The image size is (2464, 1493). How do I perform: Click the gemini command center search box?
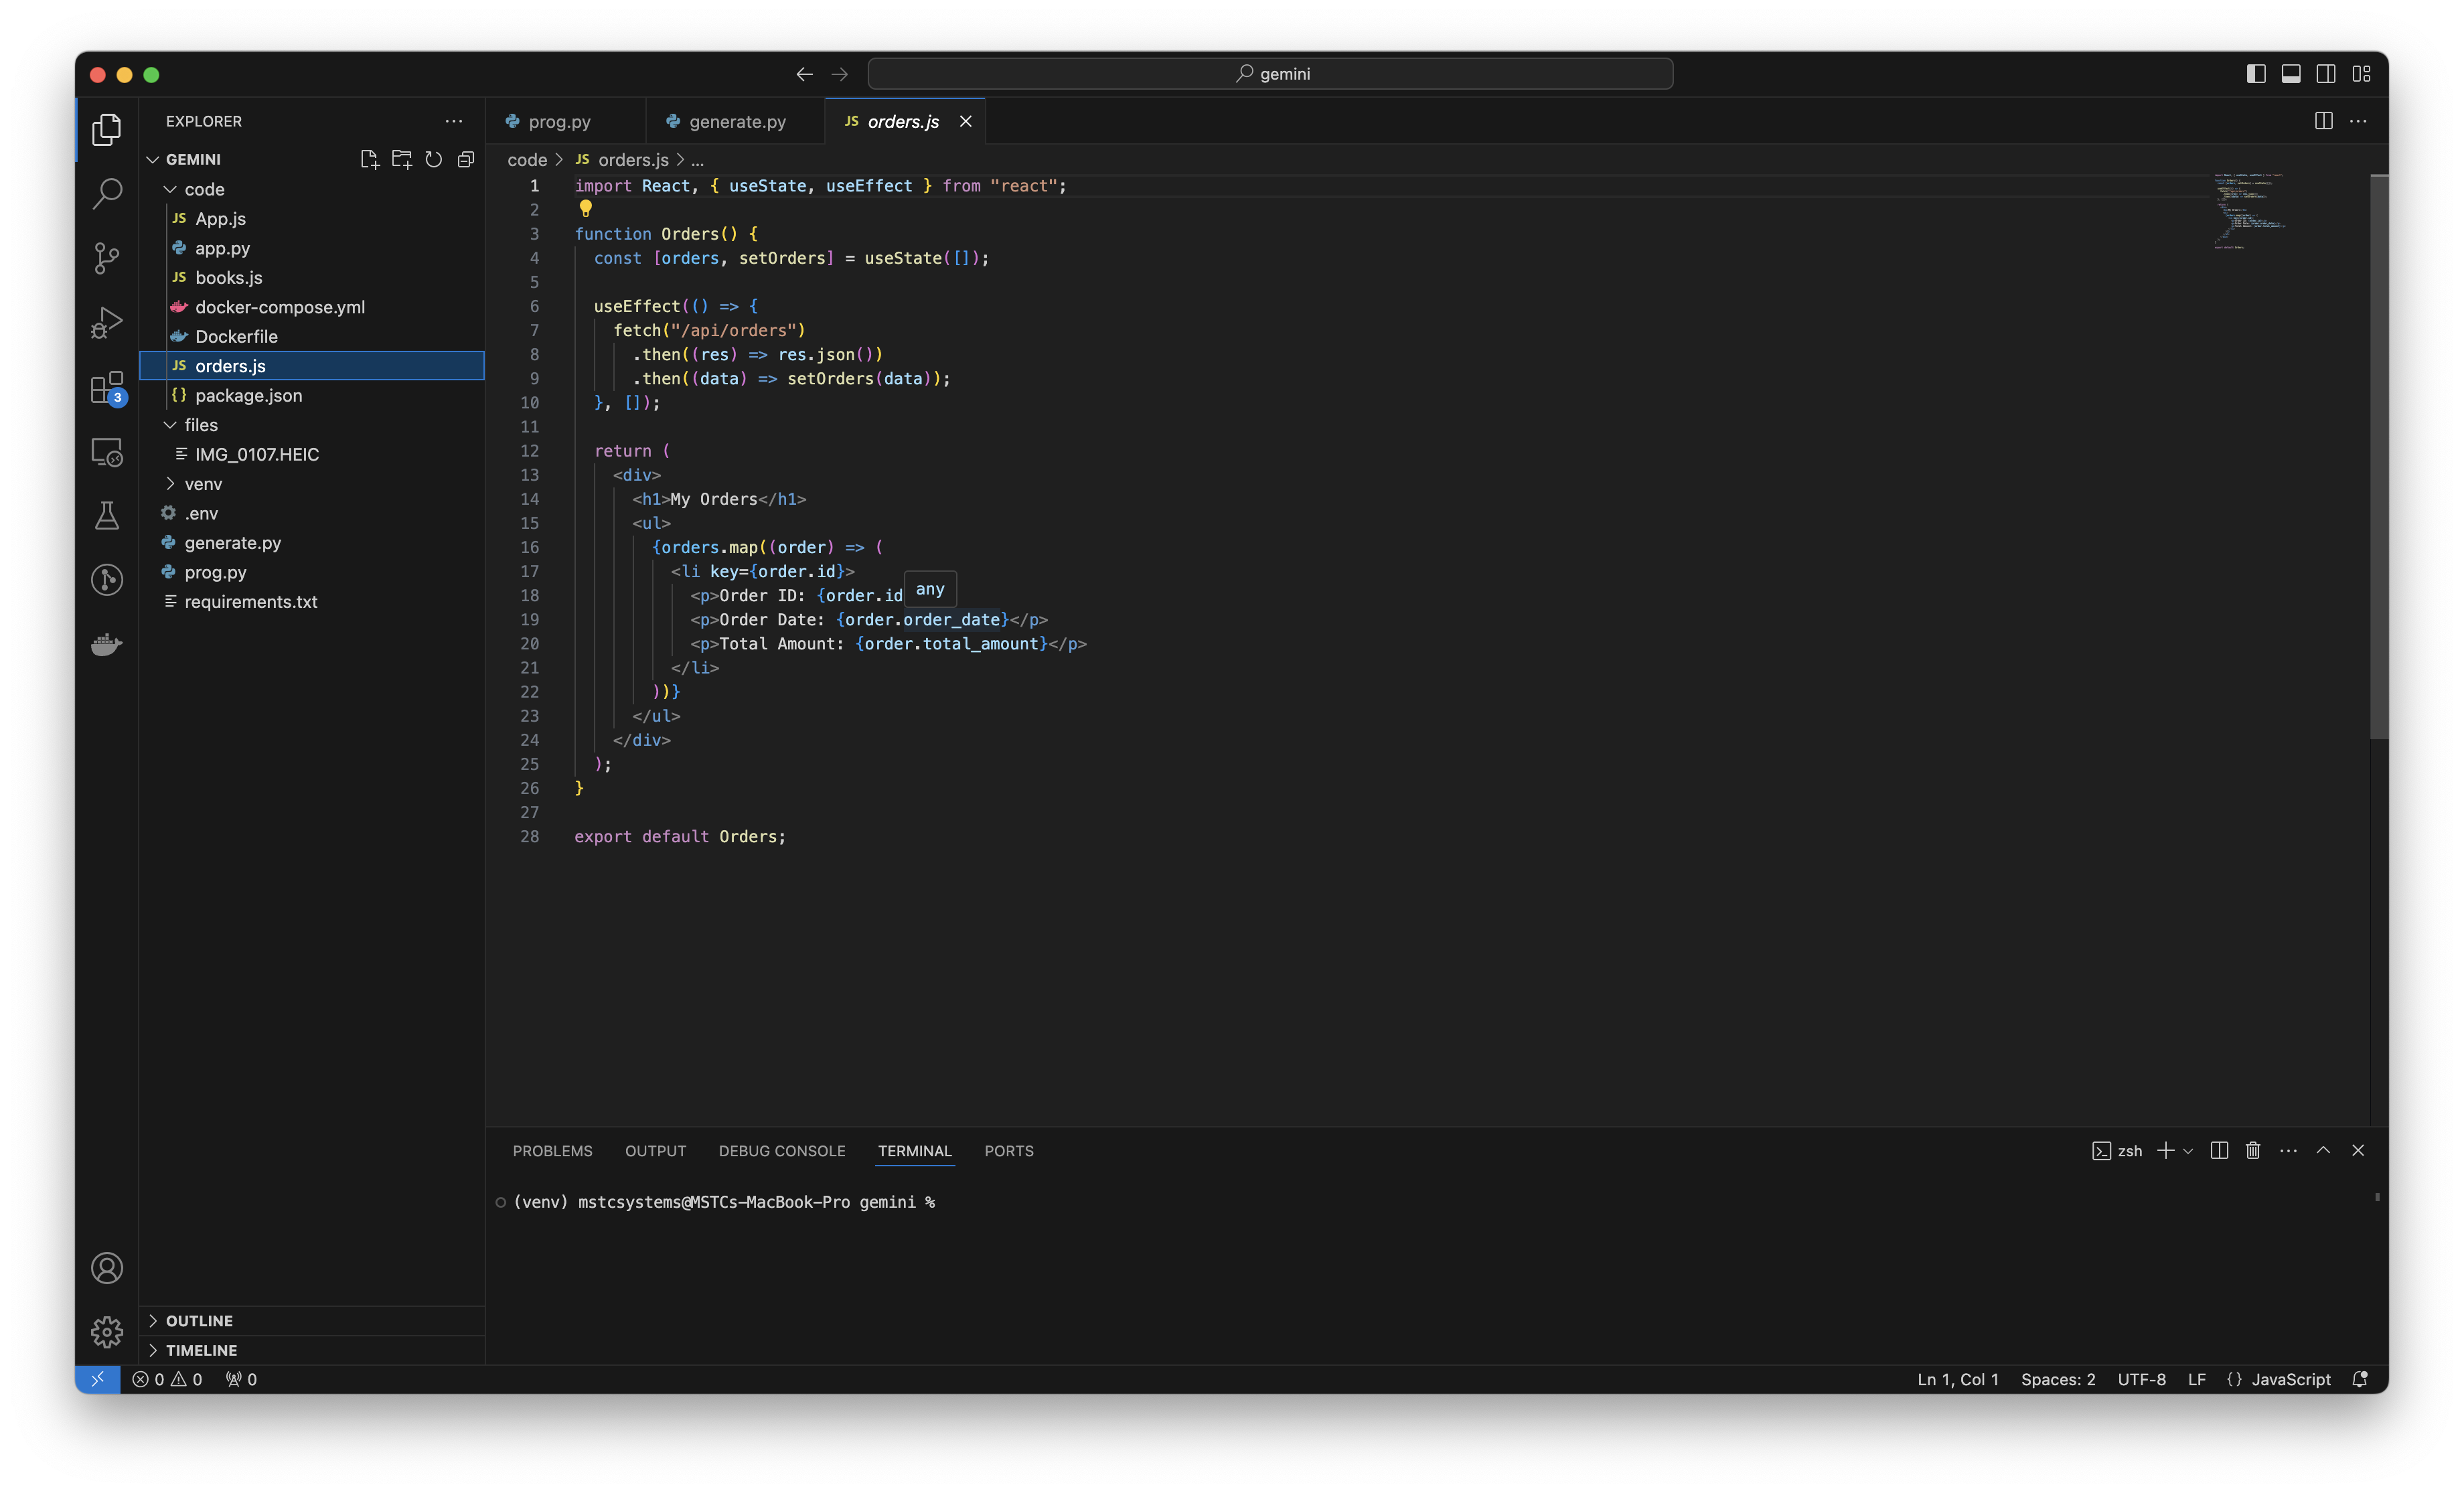pyautogui.click(x=1270, y=74)
